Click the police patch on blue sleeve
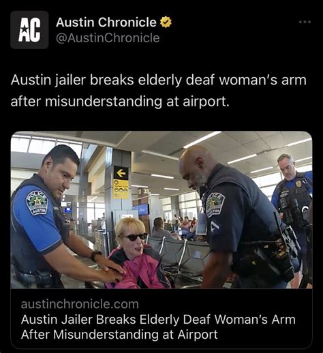323x353 pixels. [x=37, y=202]
